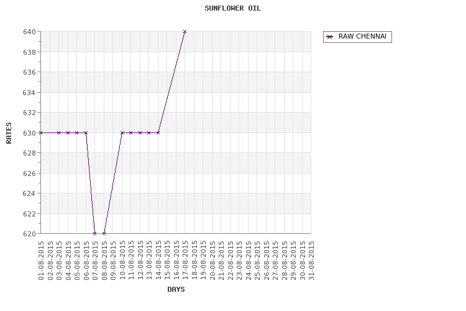Click the 08-08-2015 data point marker
This screenshot has height=311, width=466.
tap(104, 233)
